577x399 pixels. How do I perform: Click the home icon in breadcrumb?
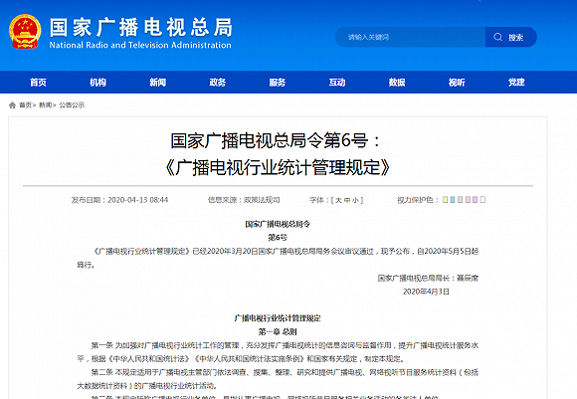(12, 105)
